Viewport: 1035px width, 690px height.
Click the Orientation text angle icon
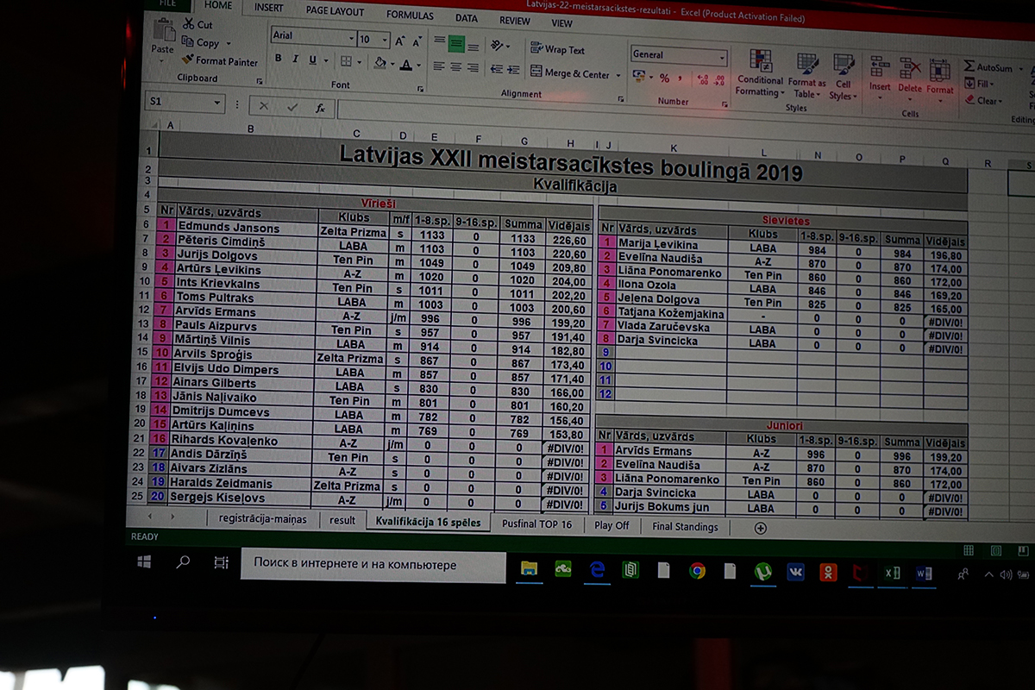pos(499,45)
